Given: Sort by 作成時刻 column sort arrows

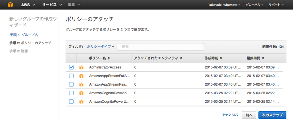Looking at the screenshot, I should point(221,58).
